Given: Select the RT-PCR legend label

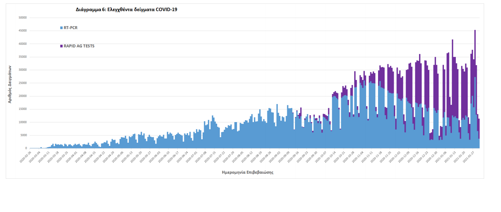Looking at the screenshot, I should click(71, 28).
